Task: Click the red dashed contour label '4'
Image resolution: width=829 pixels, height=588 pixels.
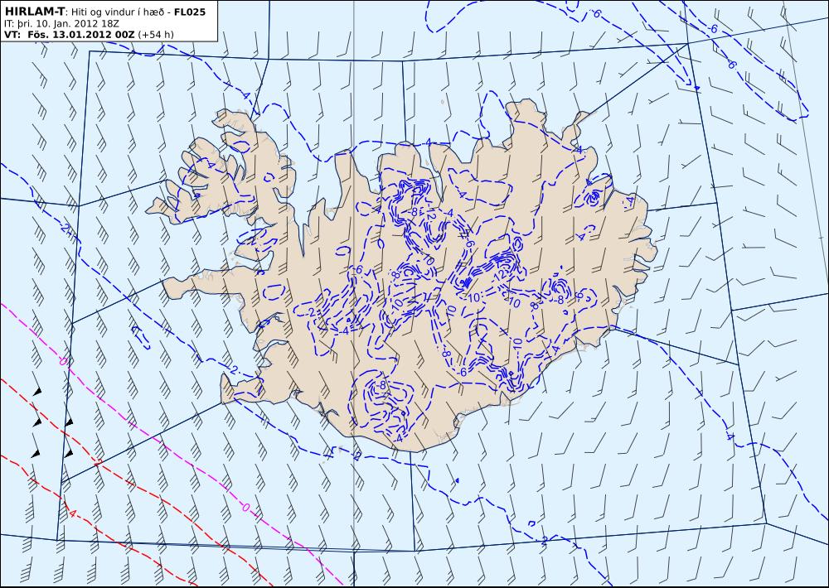Action: point(72,513)
